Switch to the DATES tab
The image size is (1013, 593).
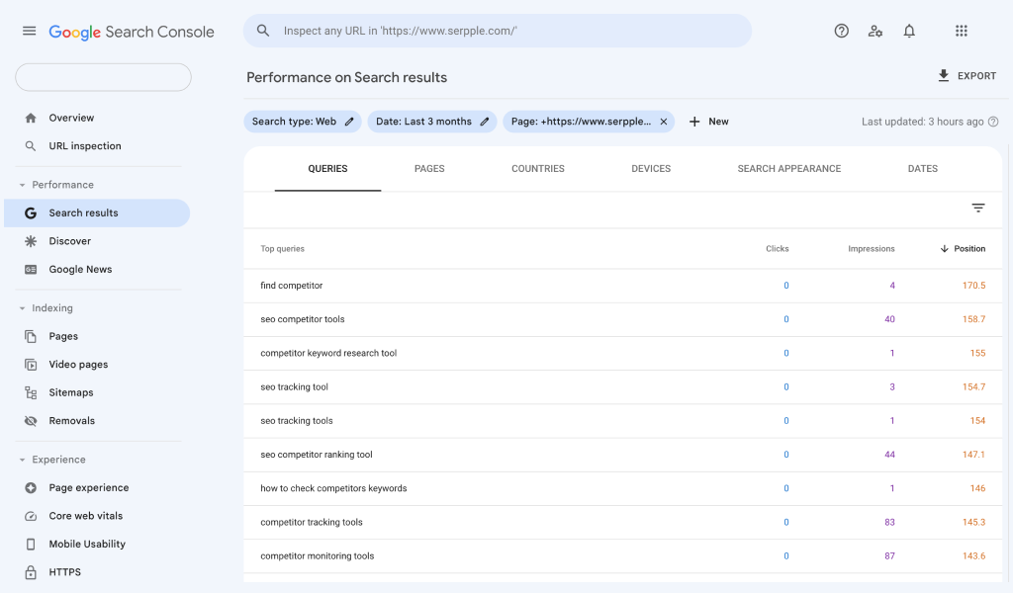(x=923, y=169)
